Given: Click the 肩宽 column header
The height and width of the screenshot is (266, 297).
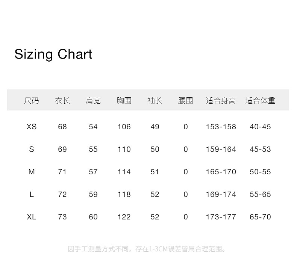Looking at the screenshot, I should point(93,100).
